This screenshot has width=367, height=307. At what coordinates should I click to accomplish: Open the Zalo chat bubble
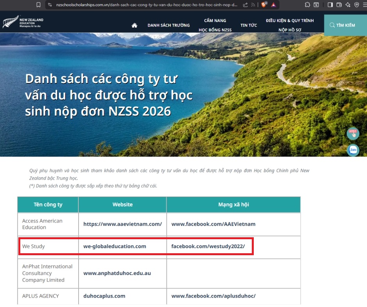353,150
